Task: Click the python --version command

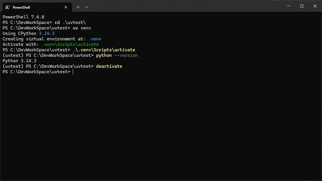Action: click(x=117, y=55)
